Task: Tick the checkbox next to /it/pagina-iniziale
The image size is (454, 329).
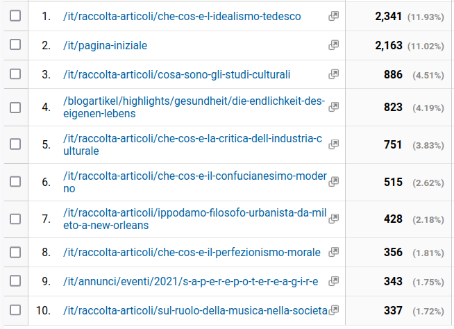Action: [x=15, y=44]
